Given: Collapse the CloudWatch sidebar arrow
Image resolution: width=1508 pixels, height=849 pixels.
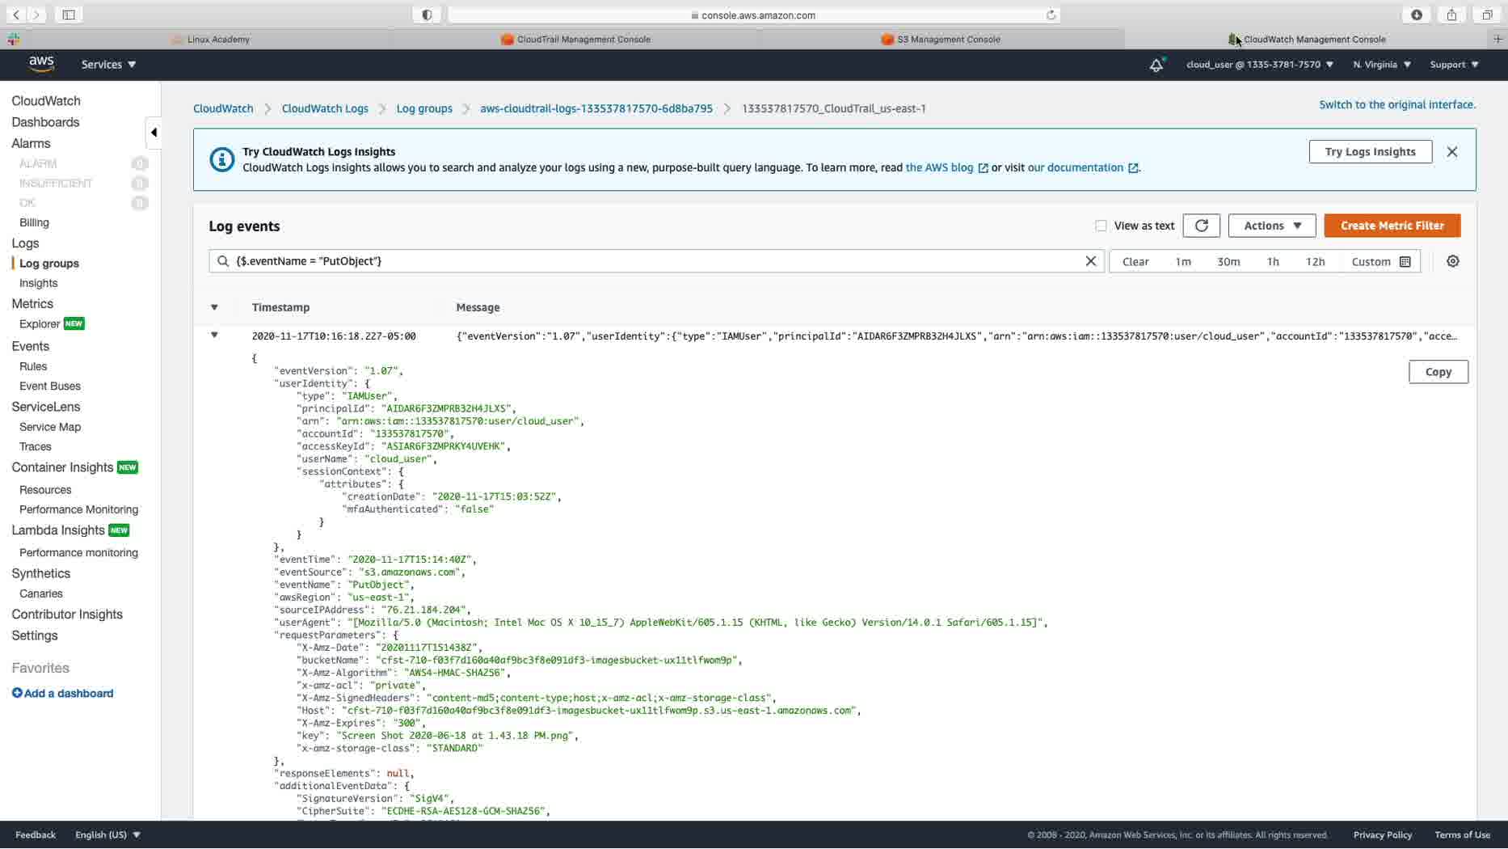Looking at the screenshot, I should coord(154,133).
